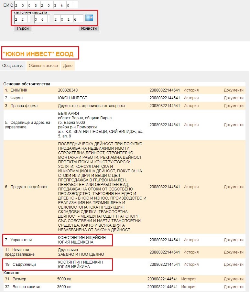Click the Предмет на дейност row label
This screenshot has height=292, width=250.
(26, 187)
